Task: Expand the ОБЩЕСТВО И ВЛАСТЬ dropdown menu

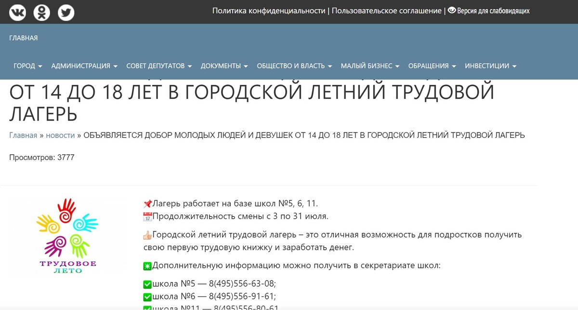Action: click(294, 66)
